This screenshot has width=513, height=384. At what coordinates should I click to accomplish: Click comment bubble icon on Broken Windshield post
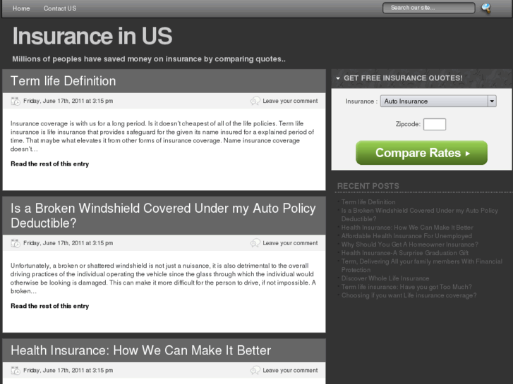tap(255, 243)
